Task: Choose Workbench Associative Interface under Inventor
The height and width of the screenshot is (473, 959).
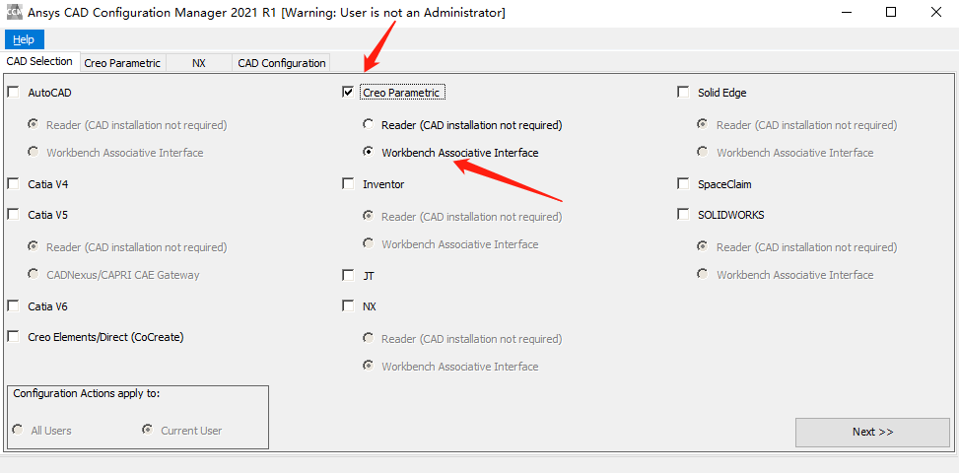Action: [369, 243]
